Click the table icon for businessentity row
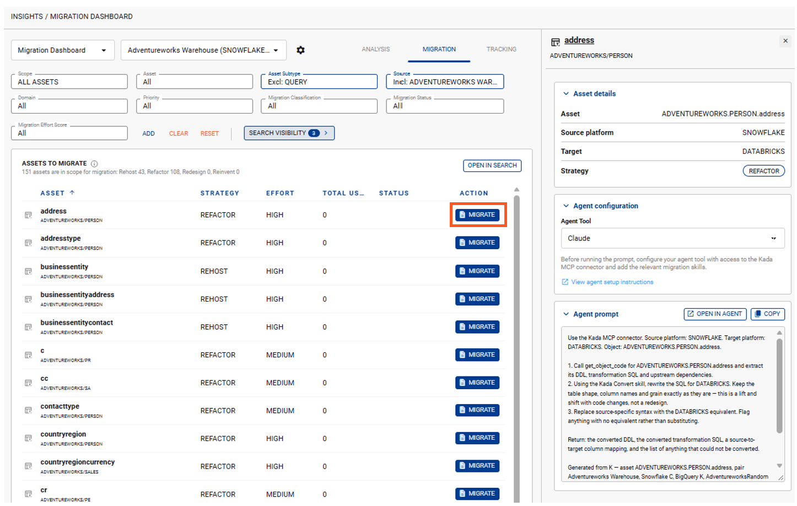This screenshot has width=797, height=506. tap(28, 271)
